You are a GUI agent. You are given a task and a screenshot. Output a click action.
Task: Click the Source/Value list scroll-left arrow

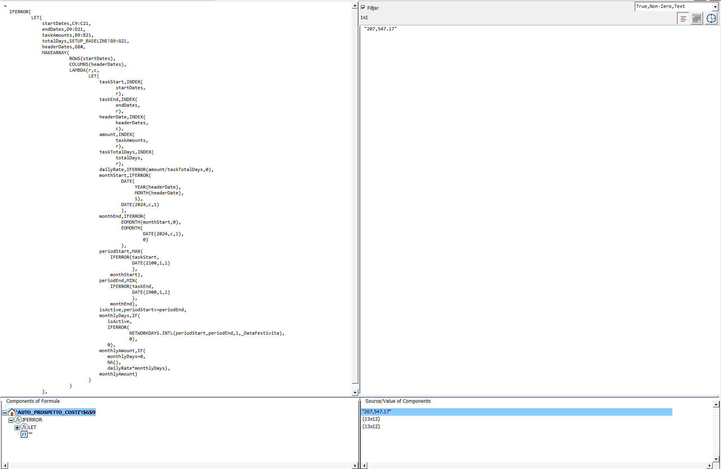point(364,465)
